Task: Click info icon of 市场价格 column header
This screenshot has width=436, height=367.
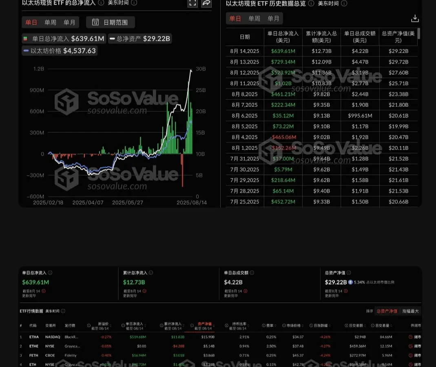Action: (284, 325)
